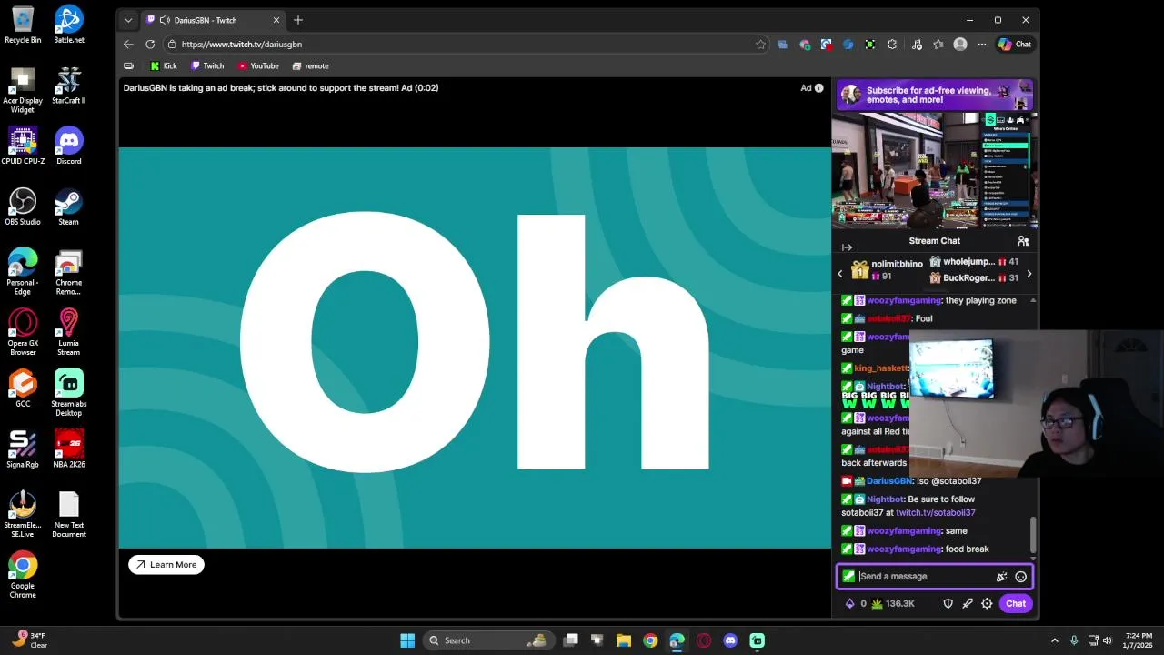Open chat settings gear icon

pyautogui.click(x=987, y=603)
